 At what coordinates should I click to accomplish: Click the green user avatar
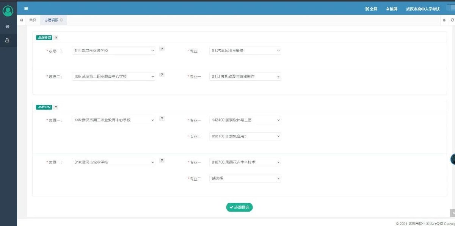click(x=8, y=11)
